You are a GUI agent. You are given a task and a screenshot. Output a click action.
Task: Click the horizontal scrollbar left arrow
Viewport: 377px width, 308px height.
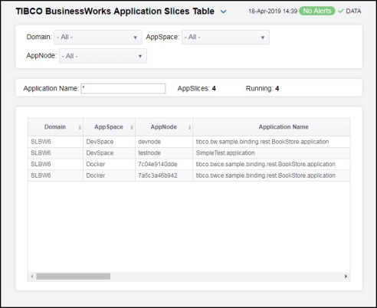(x=32, y=277)
